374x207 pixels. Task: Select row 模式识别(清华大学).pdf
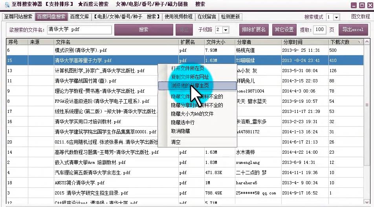(x=185, y=50)
